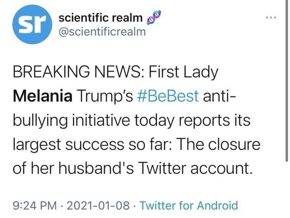Click the words First Lady
Image resolution: width=290 pixels, height=218 pixels.
181,73
